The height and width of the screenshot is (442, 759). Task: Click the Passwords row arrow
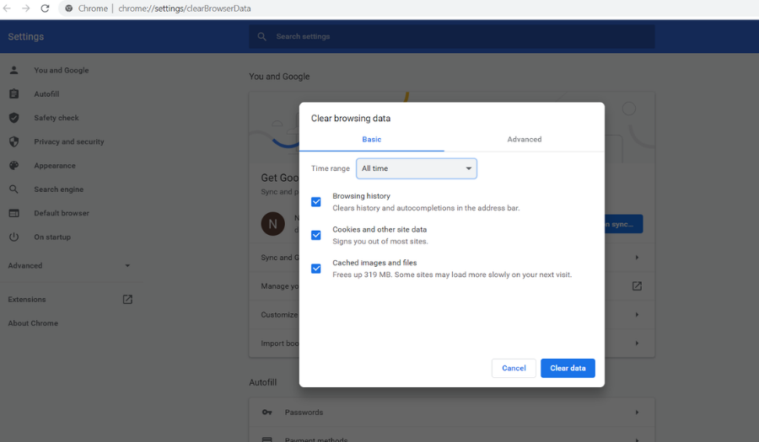point(637,412)
